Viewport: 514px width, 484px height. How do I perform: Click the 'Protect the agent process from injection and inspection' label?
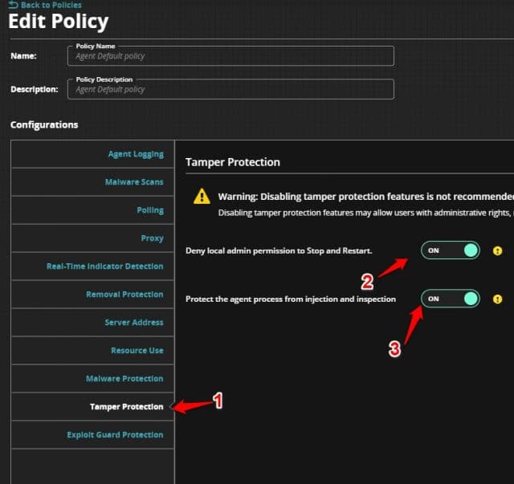tap(291, 299)
